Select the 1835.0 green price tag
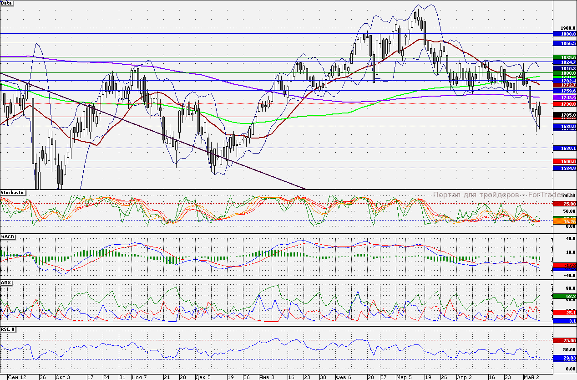 564,57
